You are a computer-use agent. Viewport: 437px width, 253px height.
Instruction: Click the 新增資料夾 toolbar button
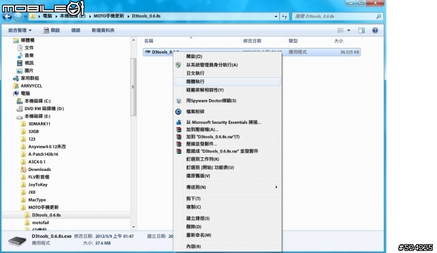click(103, 30)
